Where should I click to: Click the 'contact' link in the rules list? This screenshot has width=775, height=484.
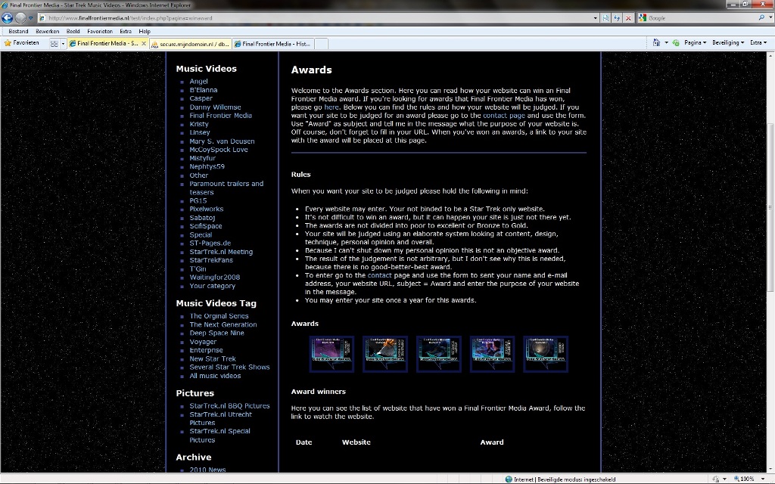380,275
